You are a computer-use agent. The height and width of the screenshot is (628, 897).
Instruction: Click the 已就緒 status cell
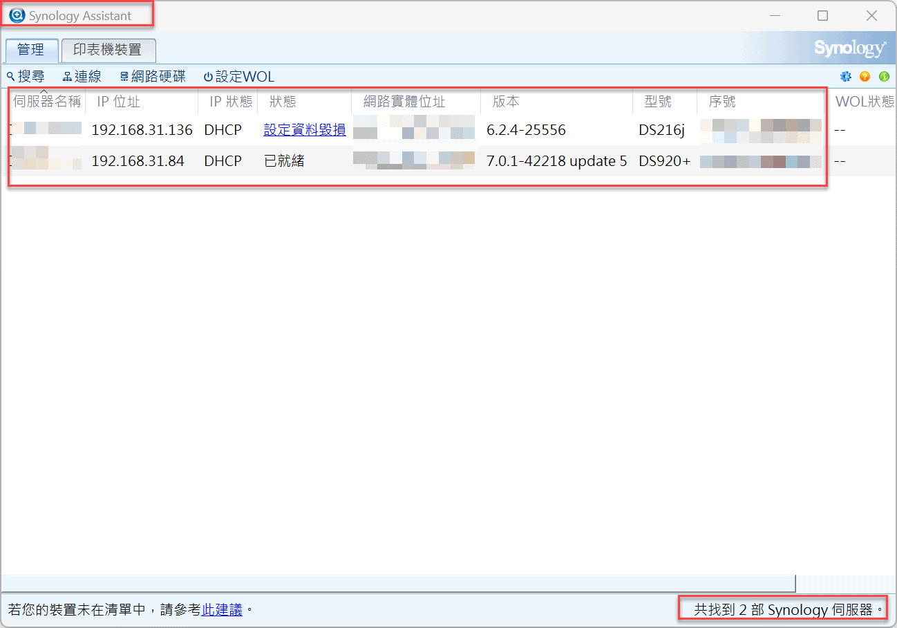tap(284, 161)
